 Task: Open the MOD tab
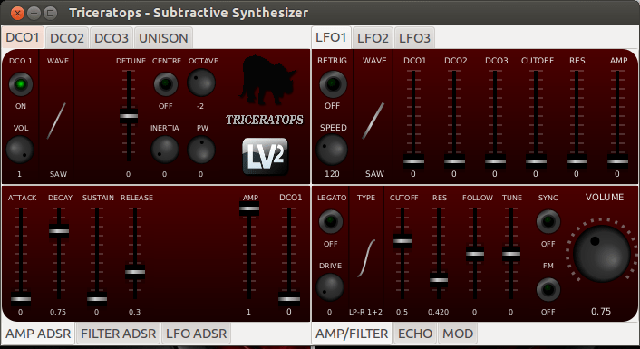pos(458,334)
